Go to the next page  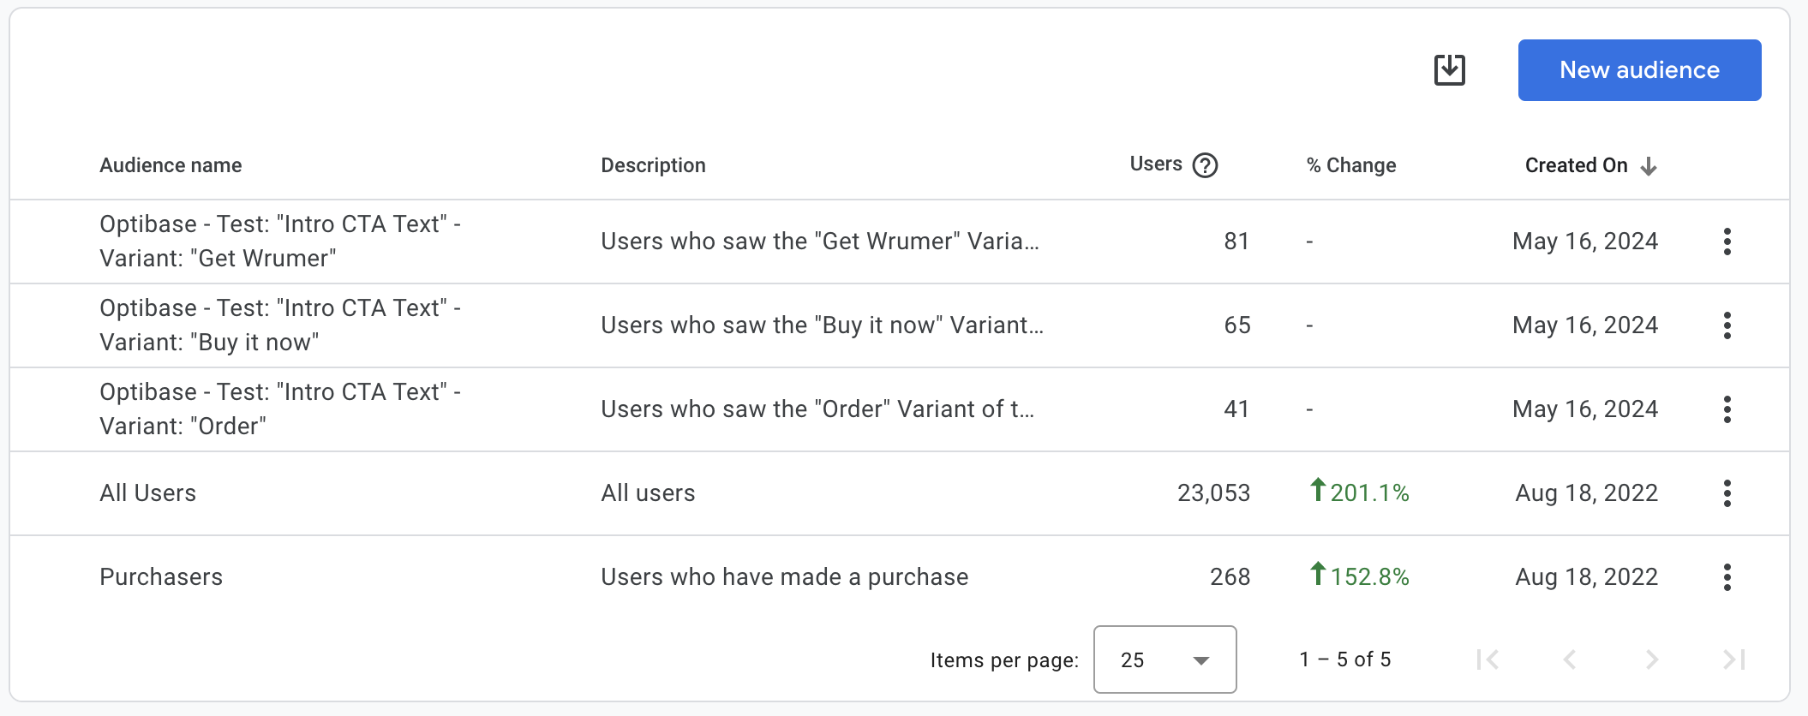tap(1652, 659)
